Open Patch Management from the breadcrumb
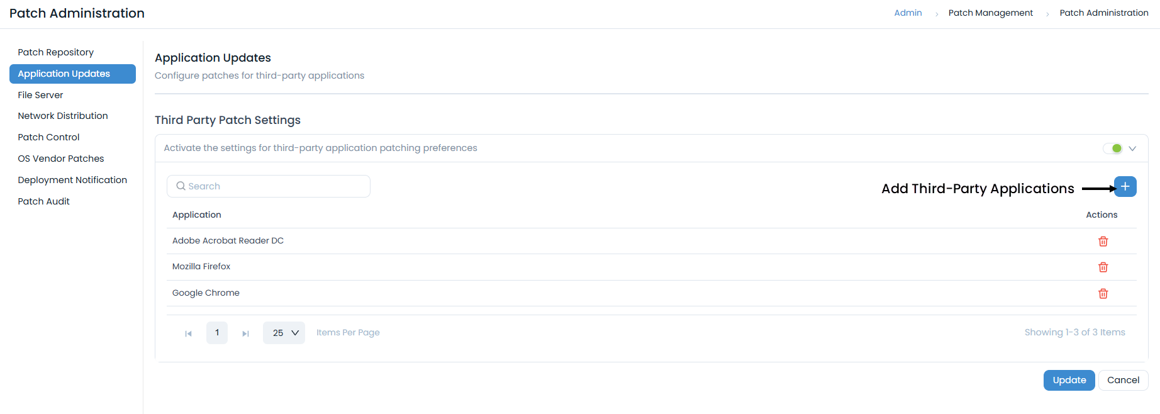This screenshot has height=414, width=1160. coord(991,13)
